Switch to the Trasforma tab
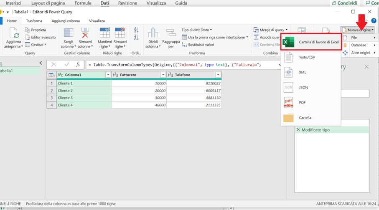 pos(34,21)
